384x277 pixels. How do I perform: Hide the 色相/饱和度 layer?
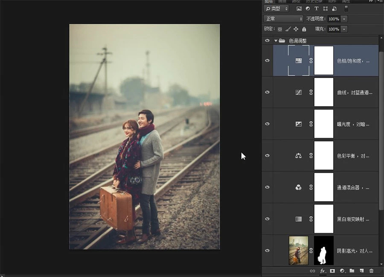pos(268,61)
